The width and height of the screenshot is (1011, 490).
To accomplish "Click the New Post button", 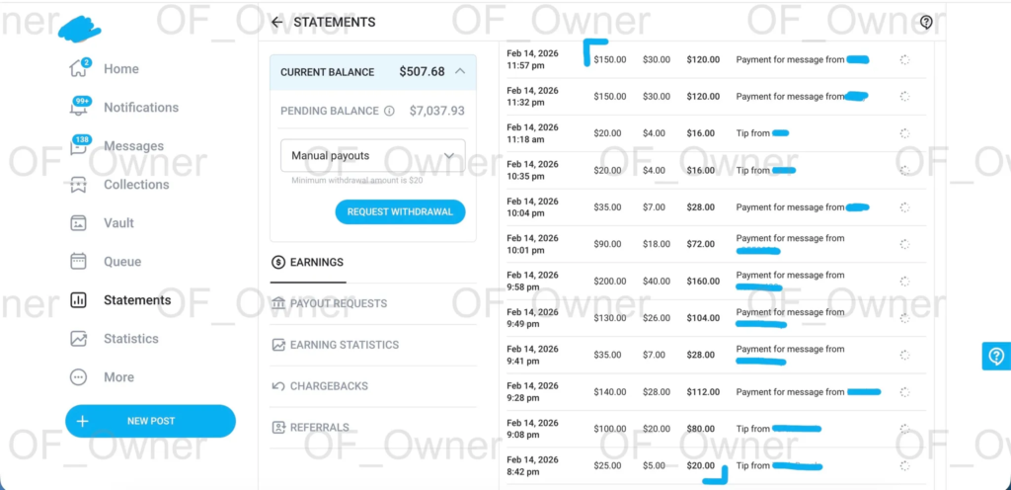I will (150, 421).
